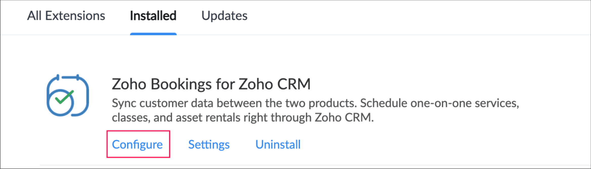This screenshot has width=591, height=169.
Task: Click the Zoho Bookings extension icon
Action: click(68, 95)
